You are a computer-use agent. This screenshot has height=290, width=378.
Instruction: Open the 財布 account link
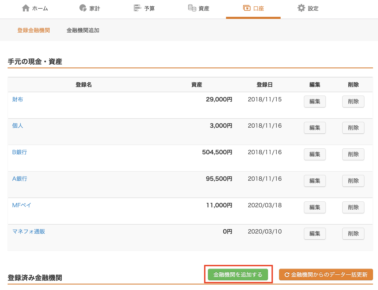pos(18,100)
